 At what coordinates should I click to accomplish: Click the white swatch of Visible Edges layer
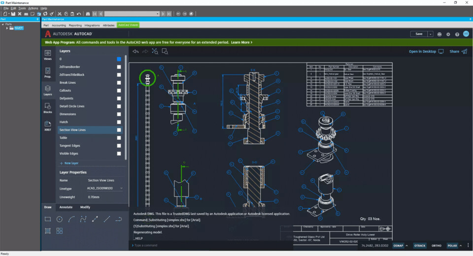[119, 154]
